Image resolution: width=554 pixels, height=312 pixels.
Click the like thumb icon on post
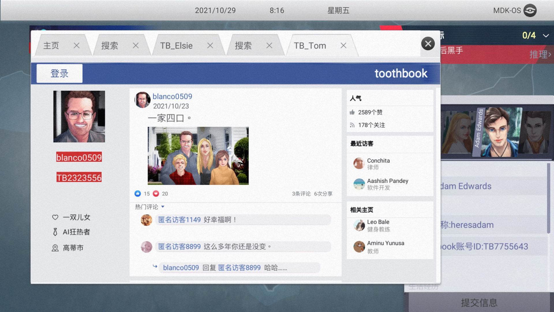[138, 194]
